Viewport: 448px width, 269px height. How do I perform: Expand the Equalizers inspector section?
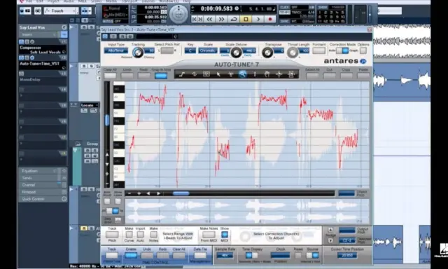click(43, 171)
